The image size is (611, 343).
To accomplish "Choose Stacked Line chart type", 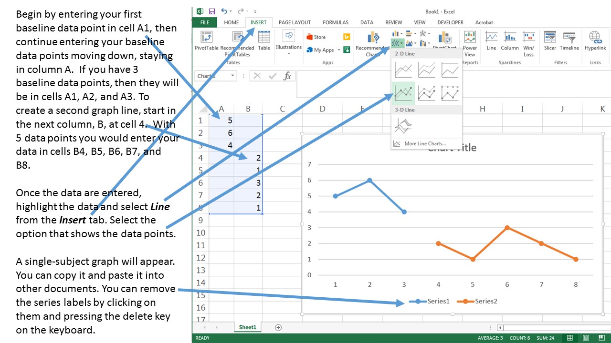I will pos(427,70).
